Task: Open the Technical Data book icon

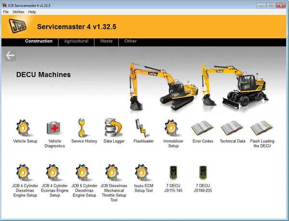Action: point(232,128)
